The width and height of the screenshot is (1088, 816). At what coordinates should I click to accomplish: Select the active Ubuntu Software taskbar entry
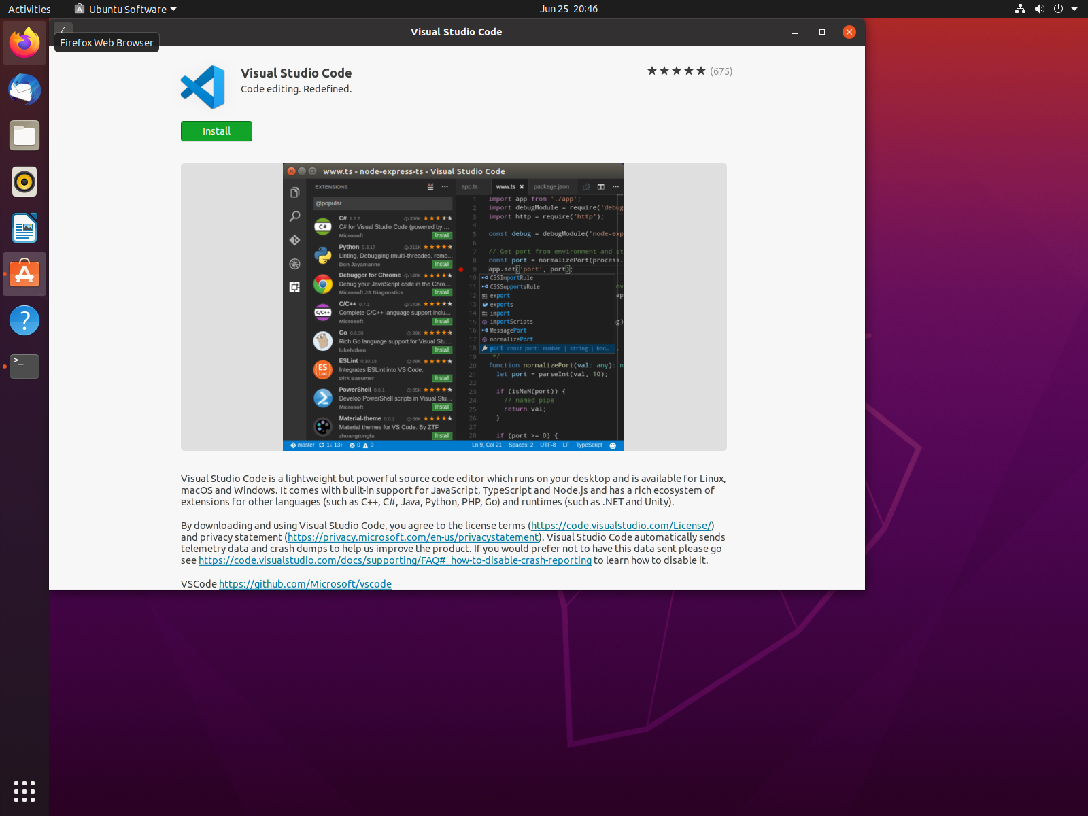coord(24,274)
